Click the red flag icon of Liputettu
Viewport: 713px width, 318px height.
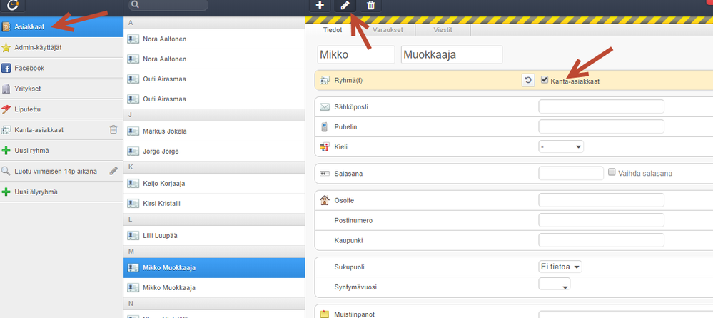pos(6,109)
